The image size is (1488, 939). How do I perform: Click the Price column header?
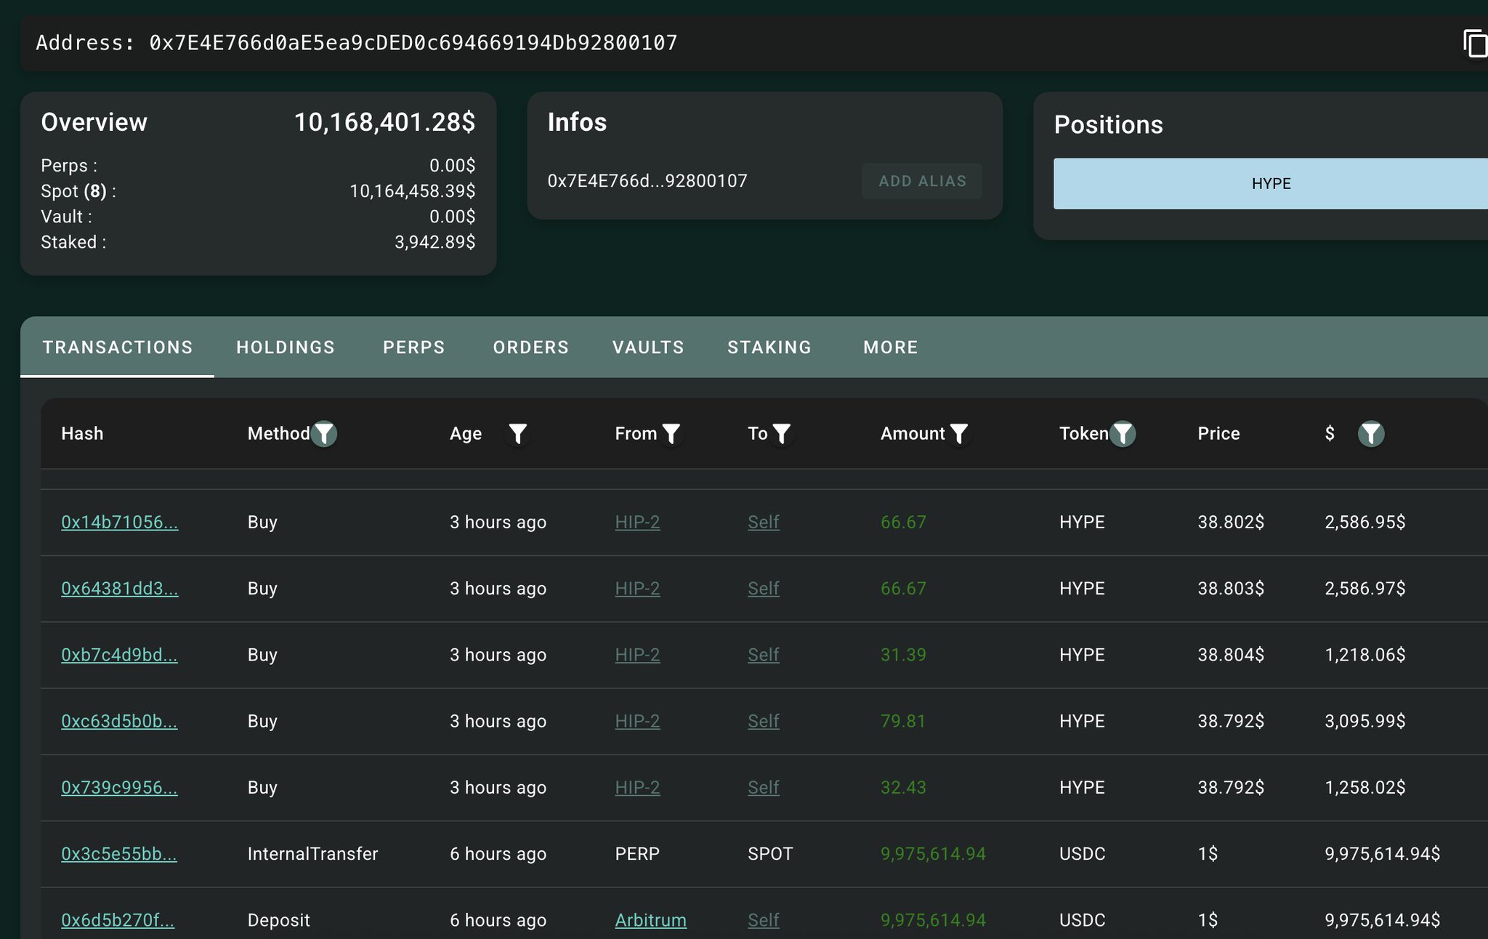1218,434
